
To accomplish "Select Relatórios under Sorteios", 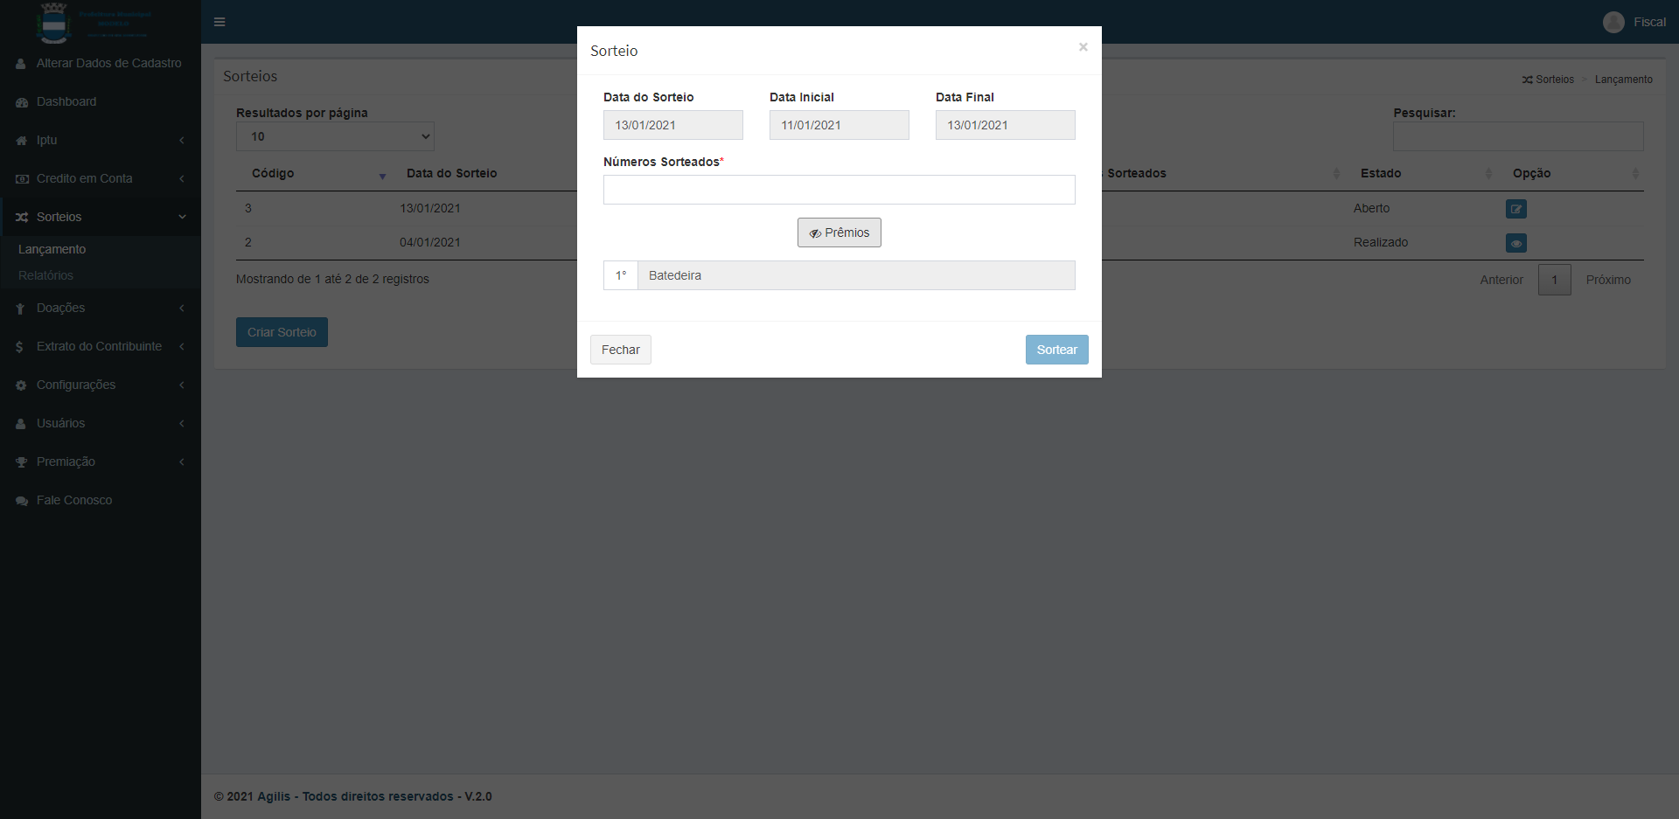I will (45, 275).
